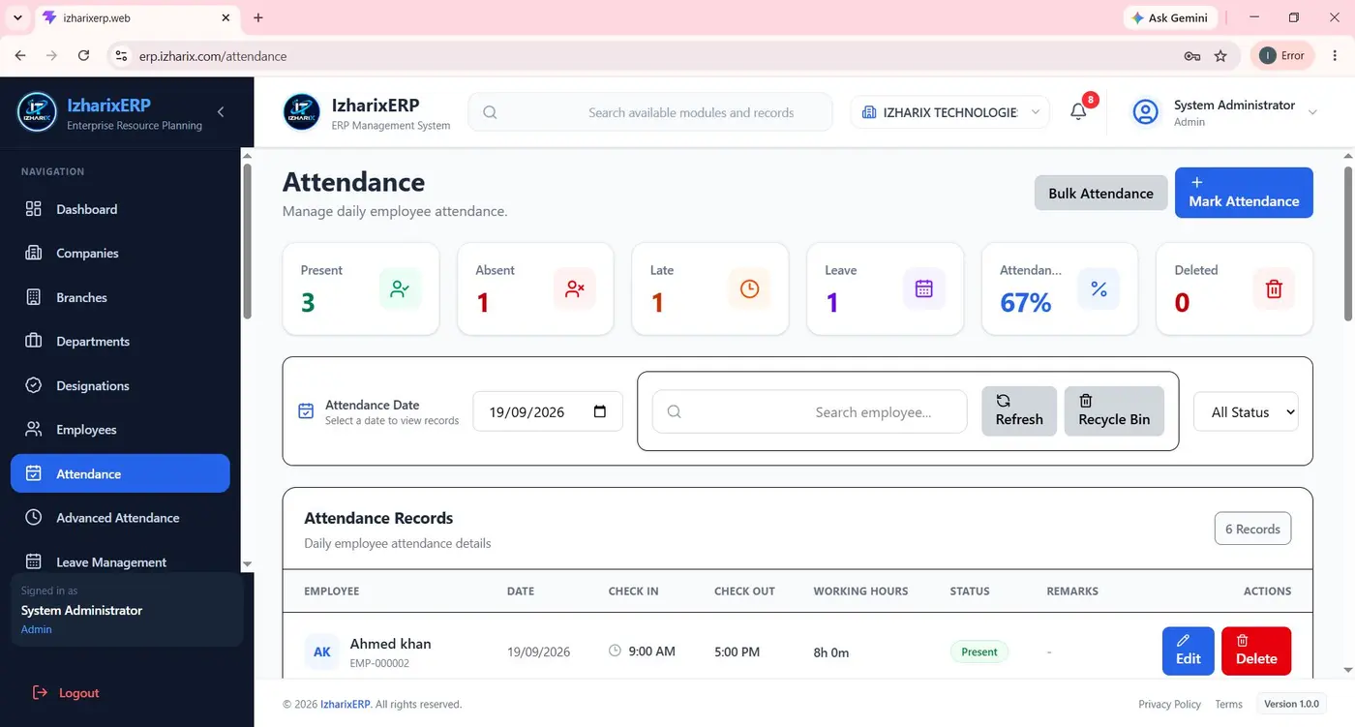Go to Companies in the sidebar
Screen dimensions: 1355x727
click(x=120, y=253)
